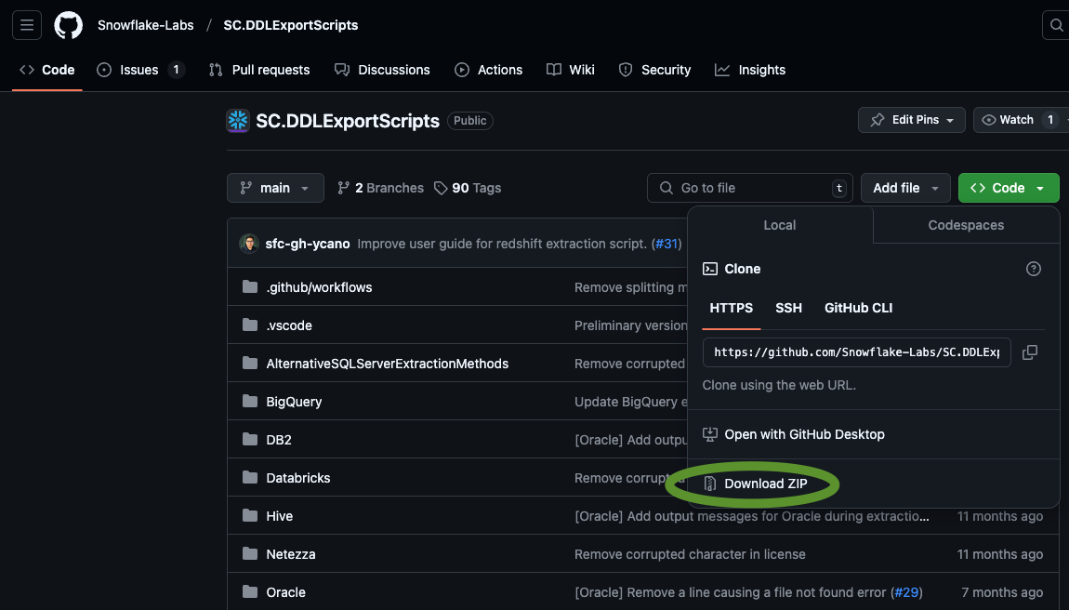Expand the main branch dropdown

point(275,188)
